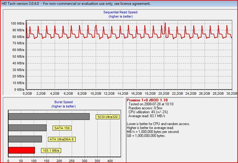The width and height of the screenshot is (238, 163).
Task: Click the 'Random access: 0.5ms' line
Action: click(x=145, y=108)
